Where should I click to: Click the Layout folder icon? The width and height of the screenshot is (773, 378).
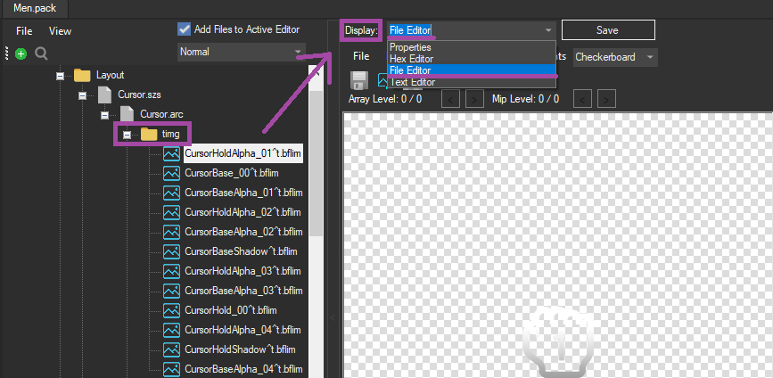click(x=83, y=75)
